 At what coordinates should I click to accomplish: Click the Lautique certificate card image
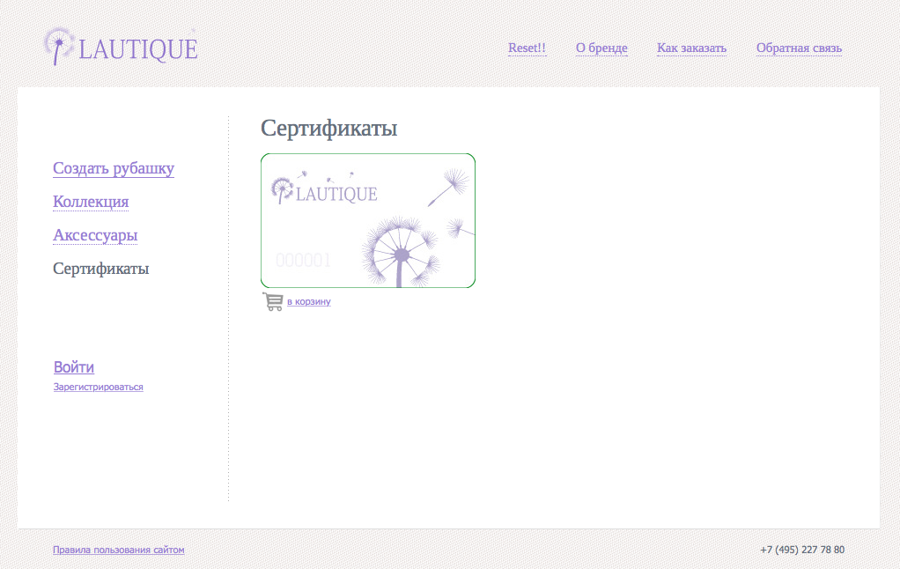tap(368, 220)
